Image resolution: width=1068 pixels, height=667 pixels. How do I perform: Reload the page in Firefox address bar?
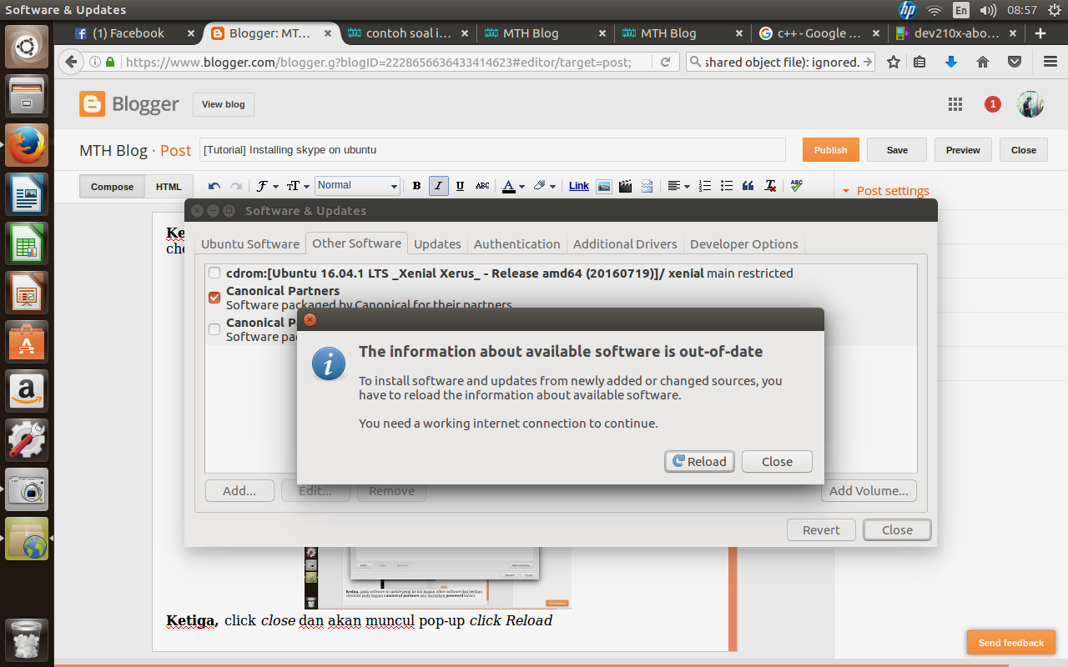click(665, 62)
